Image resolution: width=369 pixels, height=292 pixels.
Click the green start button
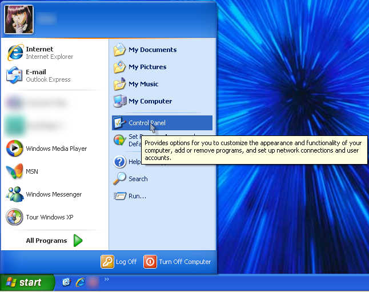click(27, 282)
